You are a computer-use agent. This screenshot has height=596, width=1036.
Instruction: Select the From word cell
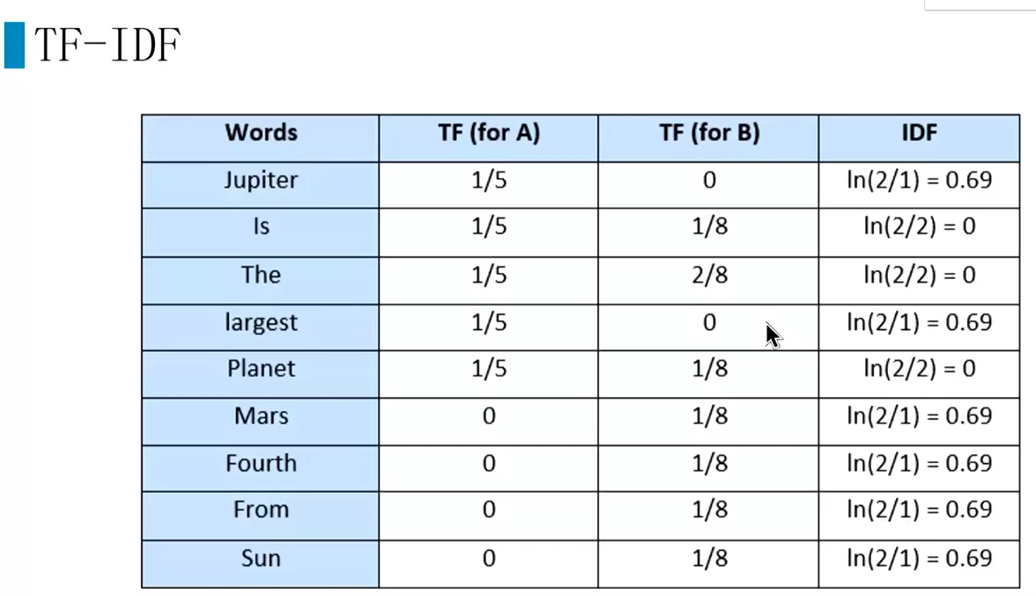[x=261, y=516]
